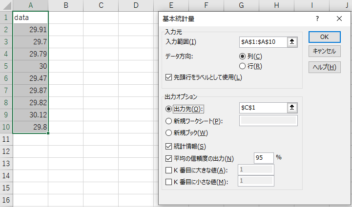Click the output destination collapse-dialog arrow icon
The width and height of the screenshot is (352, 207).
tap(292, 108)
